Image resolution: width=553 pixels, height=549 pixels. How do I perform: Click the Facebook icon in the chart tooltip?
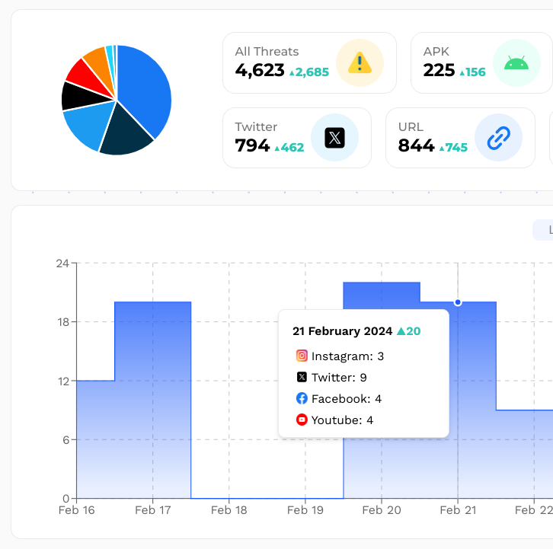[302, 398]
